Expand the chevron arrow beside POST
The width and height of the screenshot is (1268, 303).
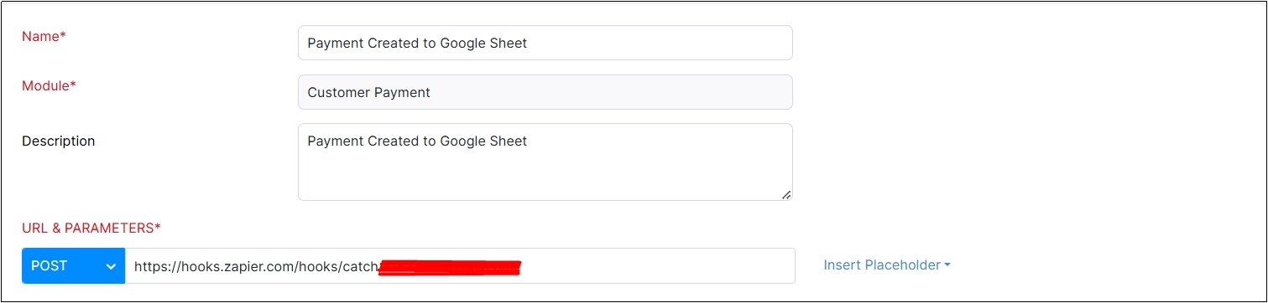111,266
